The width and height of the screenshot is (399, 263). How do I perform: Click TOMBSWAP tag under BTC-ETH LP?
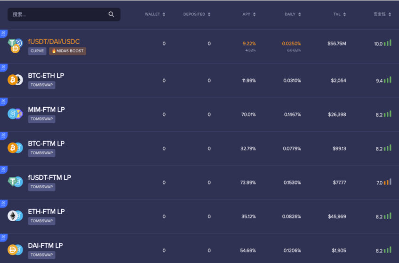[42, 85]
